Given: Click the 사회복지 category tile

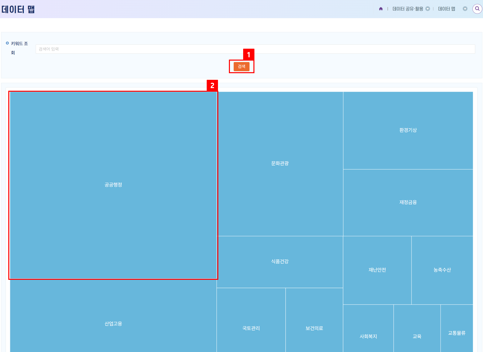Looking at the screenshot, I should point(368,336).
